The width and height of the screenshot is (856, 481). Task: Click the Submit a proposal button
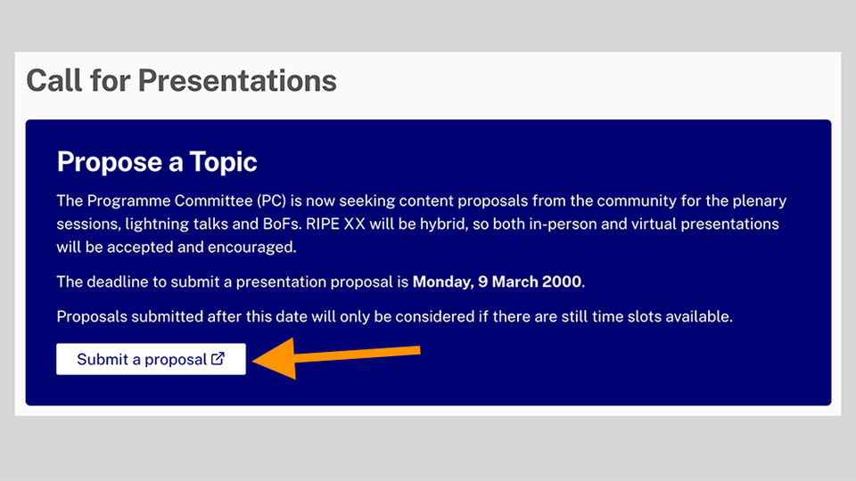point(150,359)
